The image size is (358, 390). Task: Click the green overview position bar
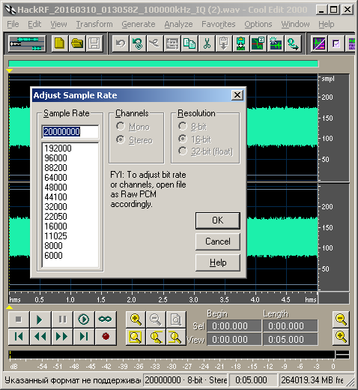tap(163, 64)
